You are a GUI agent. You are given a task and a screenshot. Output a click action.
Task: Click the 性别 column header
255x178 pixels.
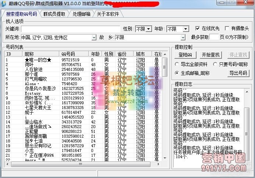[x=109, y=54]
